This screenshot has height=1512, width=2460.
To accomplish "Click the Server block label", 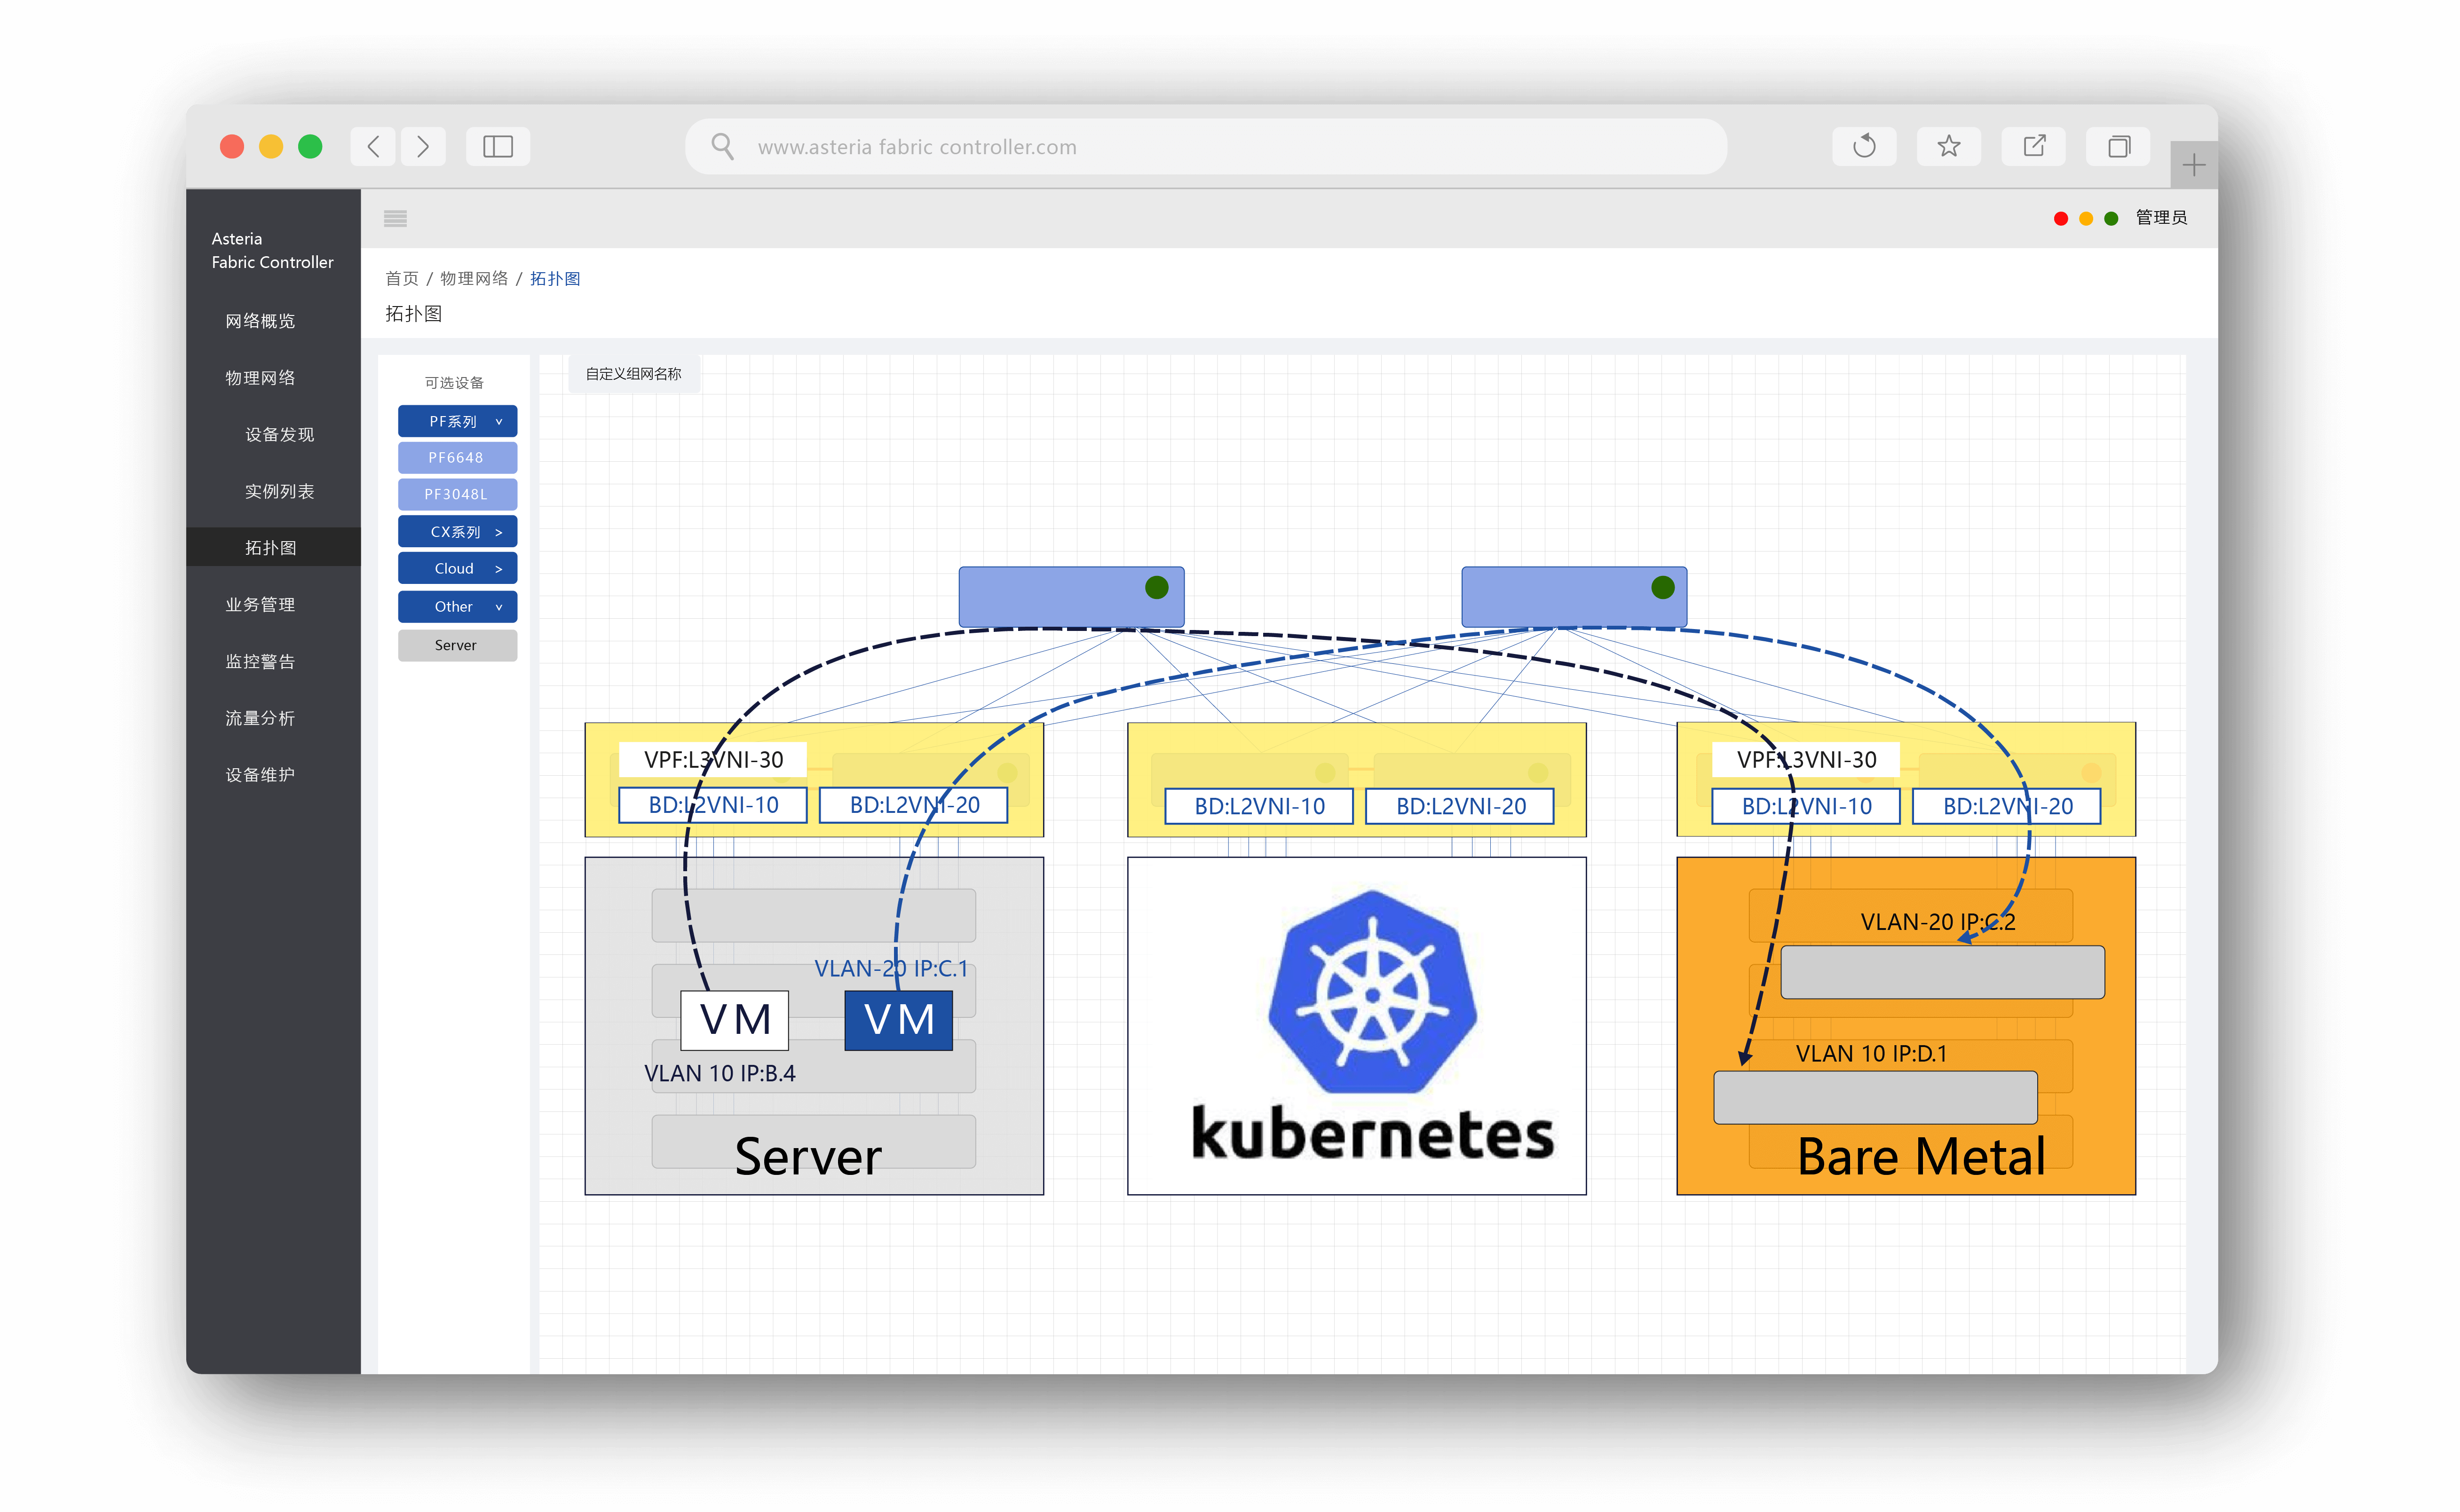I will [808, 1157].
